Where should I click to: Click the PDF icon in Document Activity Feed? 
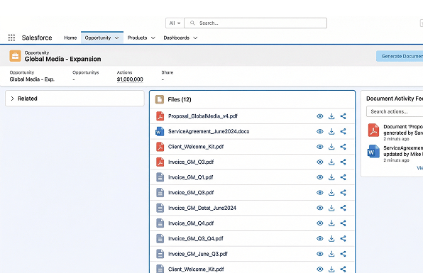tap(373, 130)
